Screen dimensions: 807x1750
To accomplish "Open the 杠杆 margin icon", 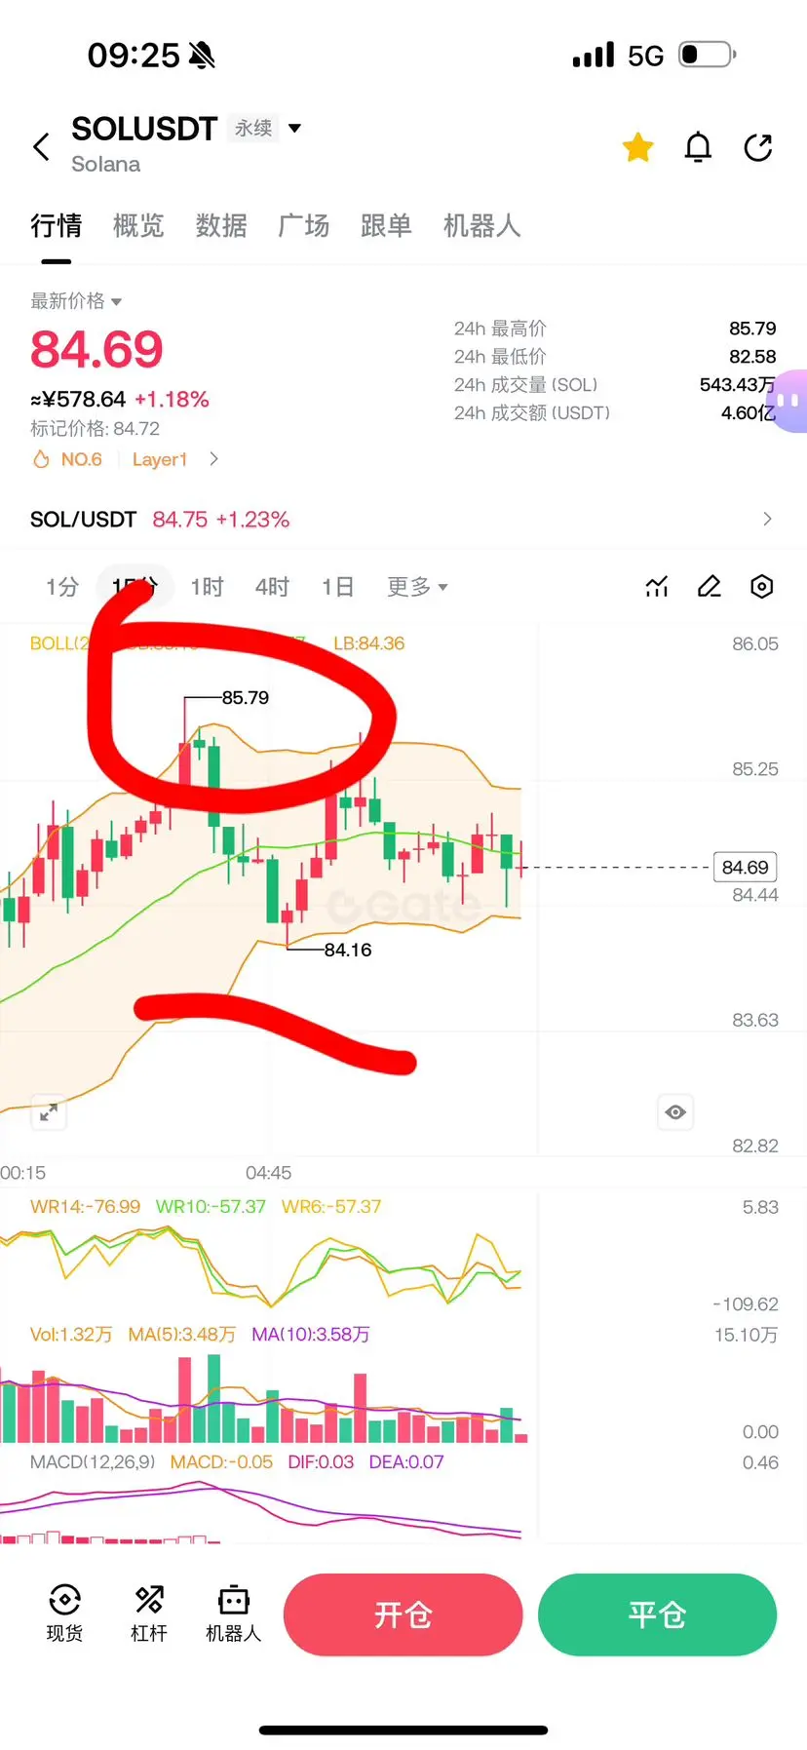I will coord(149,1614).
